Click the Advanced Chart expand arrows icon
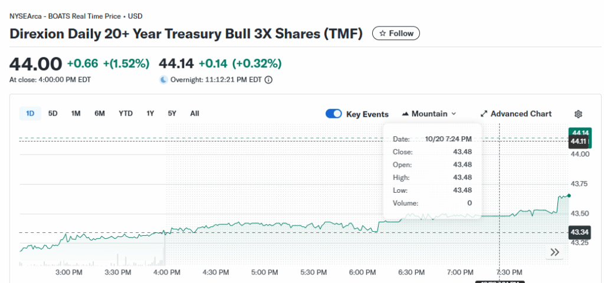The height and width of the screenshot is (283, 604). click(x=484, y=114)
